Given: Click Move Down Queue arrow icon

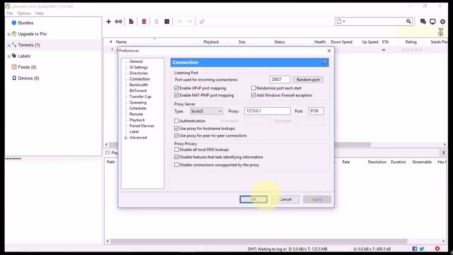Looking at the screenshot, I should point(190,22).
